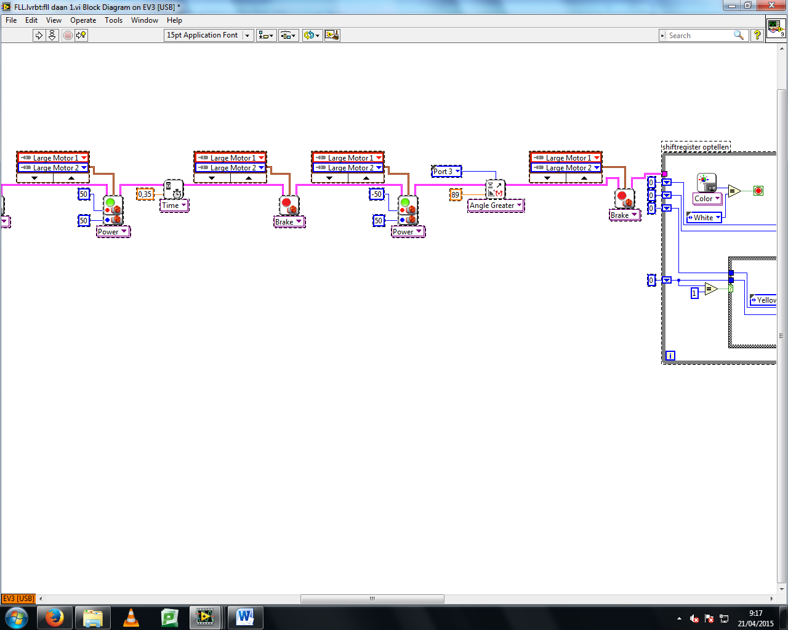The width and height of the screenshot is (788, 630).
Task: Open Firefox from the taskbar
Action: coord(55,618)
